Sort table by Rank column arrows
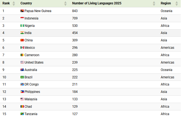 click(14, 4)
